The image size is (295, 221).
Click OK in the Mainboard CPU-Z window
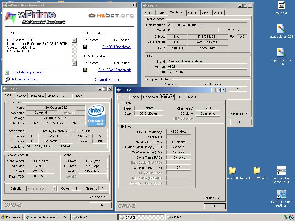tap(241, 122)
